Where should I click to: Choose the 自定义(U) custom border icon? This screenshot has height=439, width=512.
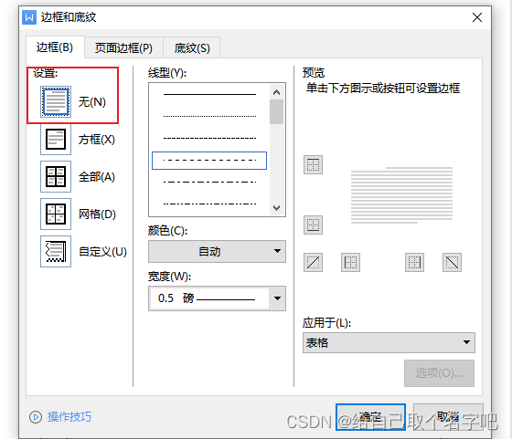click(56, 252)
